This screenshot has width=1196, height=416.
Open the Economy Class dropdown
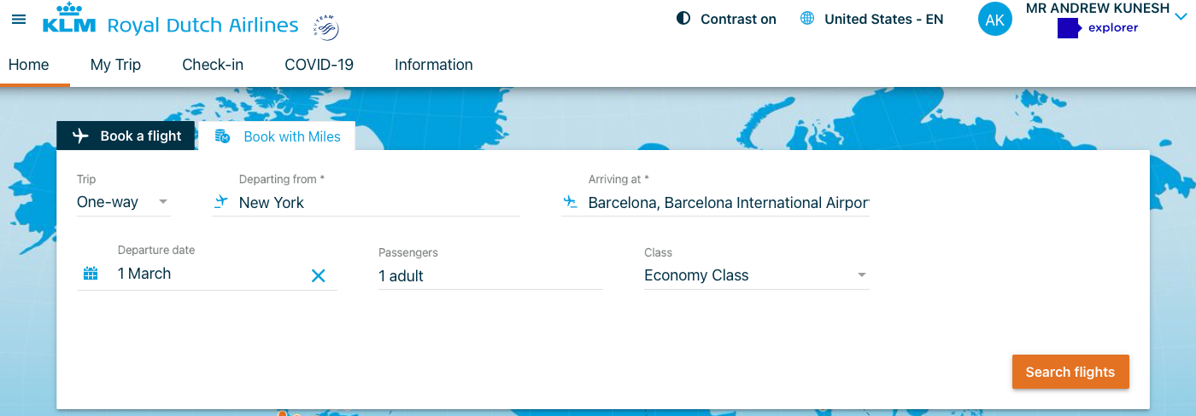[757, 275]
